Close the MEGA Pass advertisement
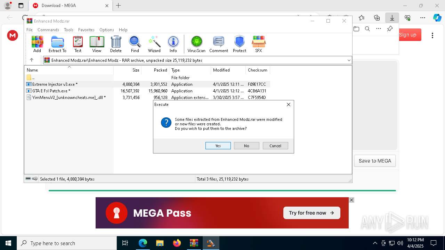 (351, 200)
